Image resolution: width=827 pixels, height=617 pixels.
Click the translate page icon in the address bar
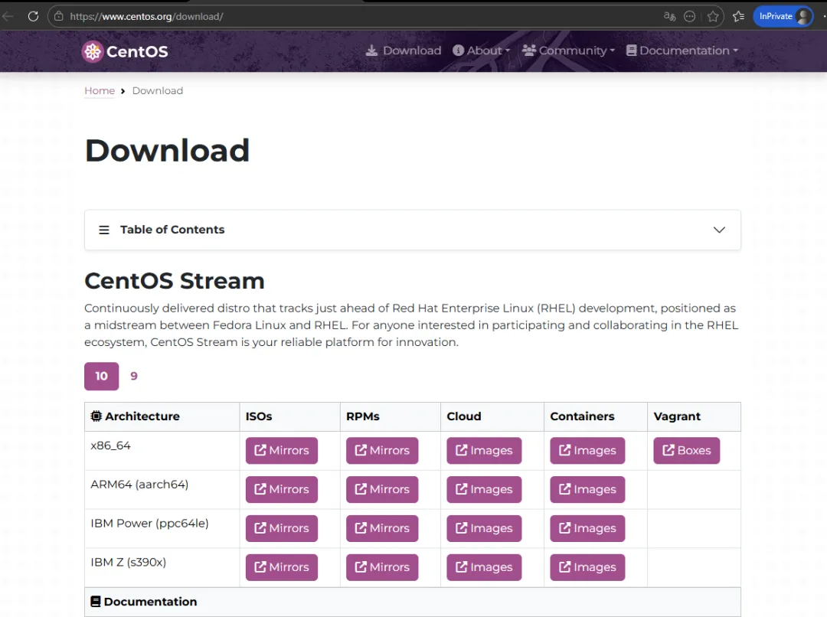669,16
